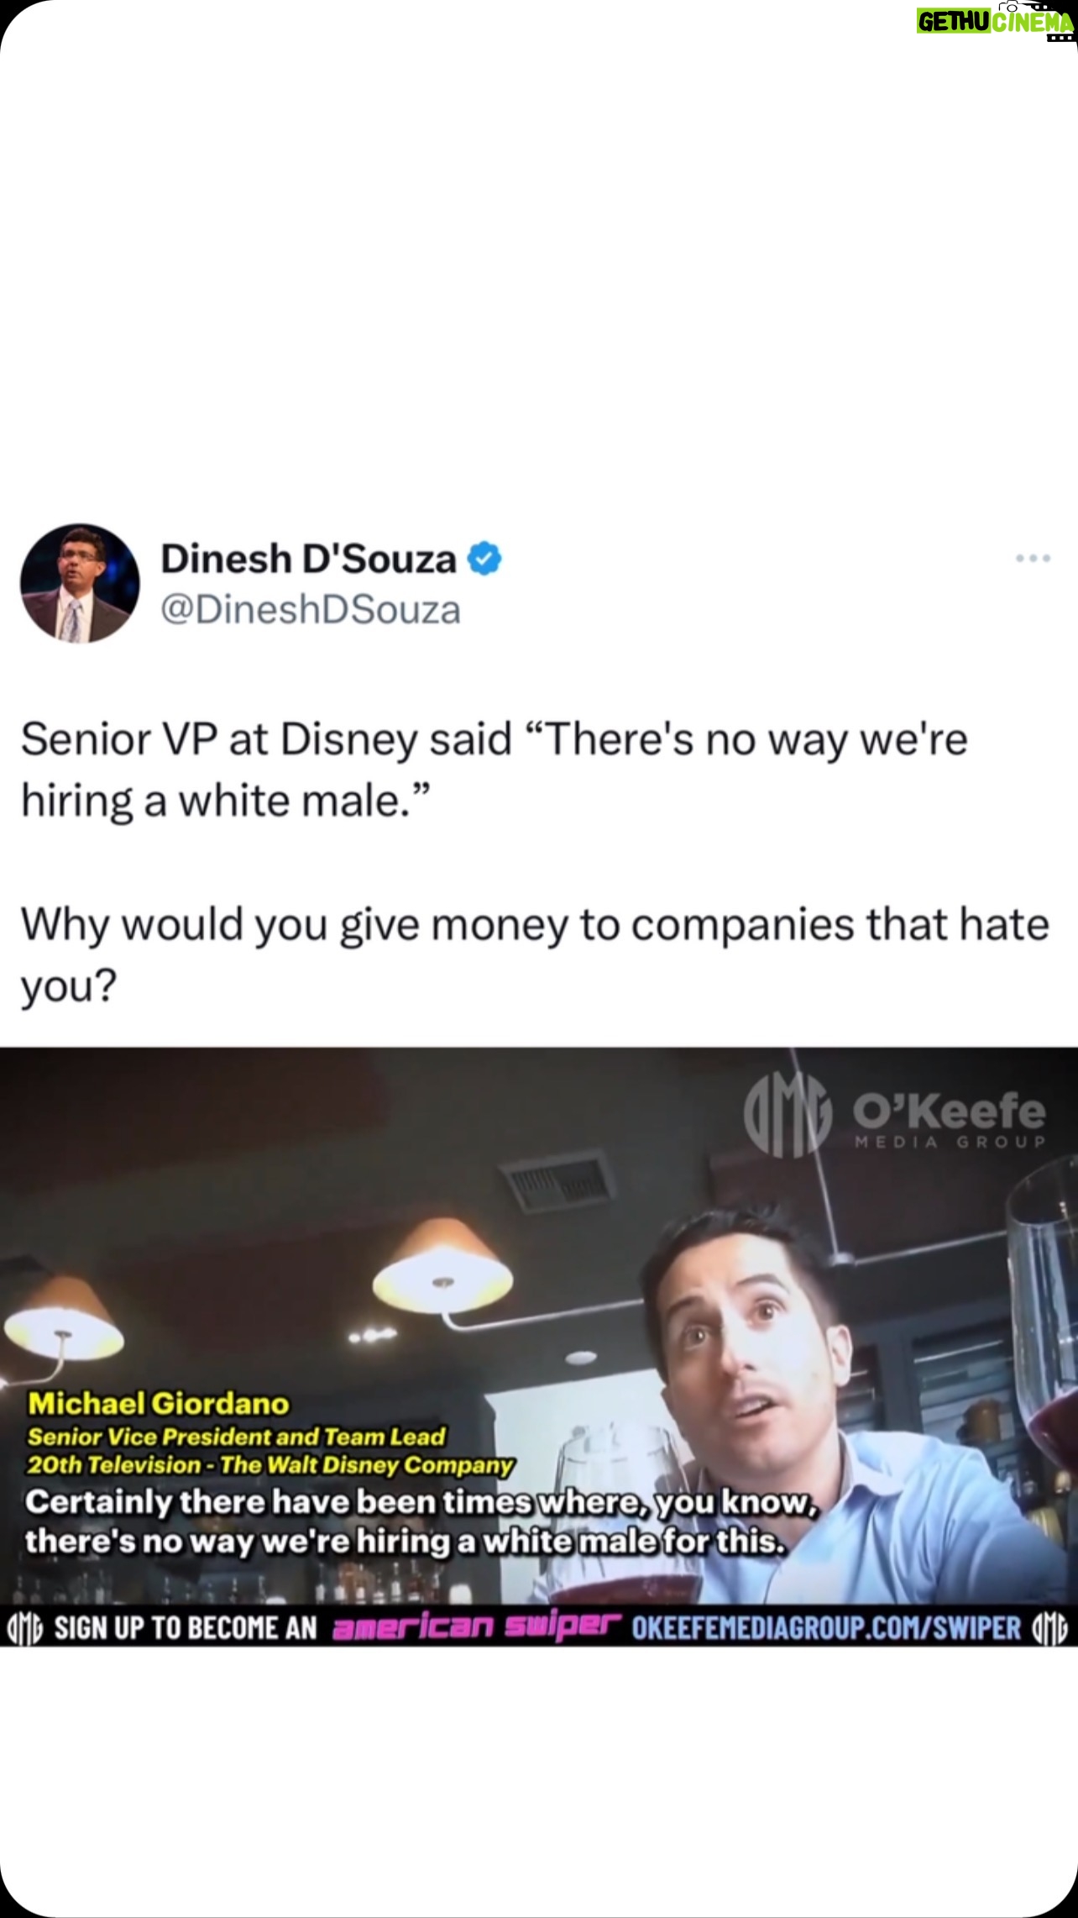1078x1918 pixels.
Task: Click the 20th Television Walt Disney Company caption
Action: click(x=270, y=1465)
